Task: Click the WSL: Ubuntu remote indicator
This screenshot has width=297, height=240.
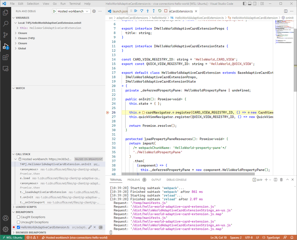Action: tap(12, 237)
